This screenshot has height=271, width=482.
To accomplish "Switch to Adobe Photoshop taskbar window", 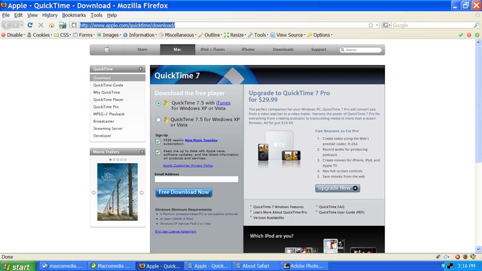I will point(305,266).
